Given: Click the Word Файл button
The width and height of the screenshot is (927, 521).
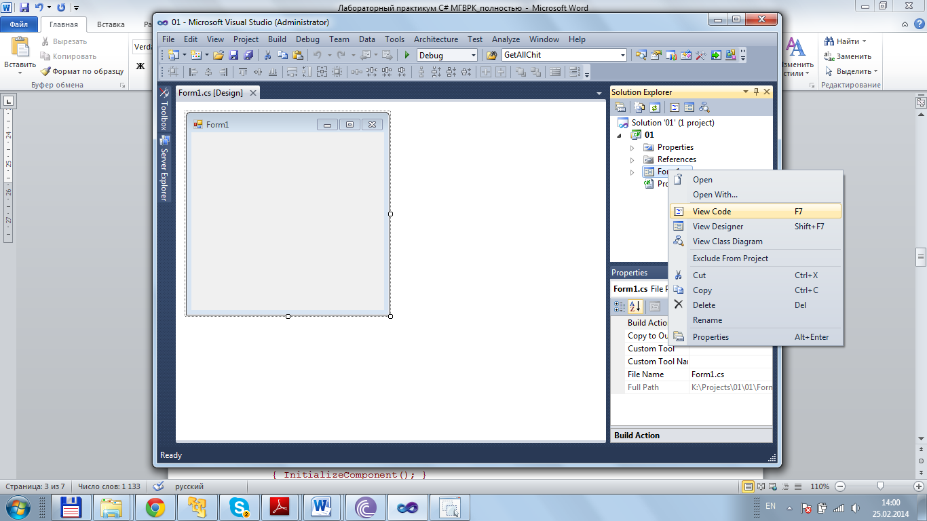Looking at the screenshot, I should pyautogui.click(x=19, y=24).
